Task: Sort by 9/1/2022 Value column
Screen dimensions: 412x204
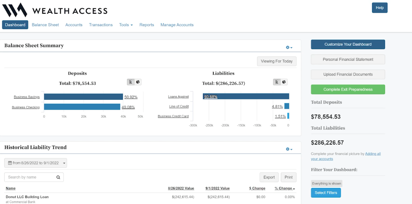Action: (218, 188)
